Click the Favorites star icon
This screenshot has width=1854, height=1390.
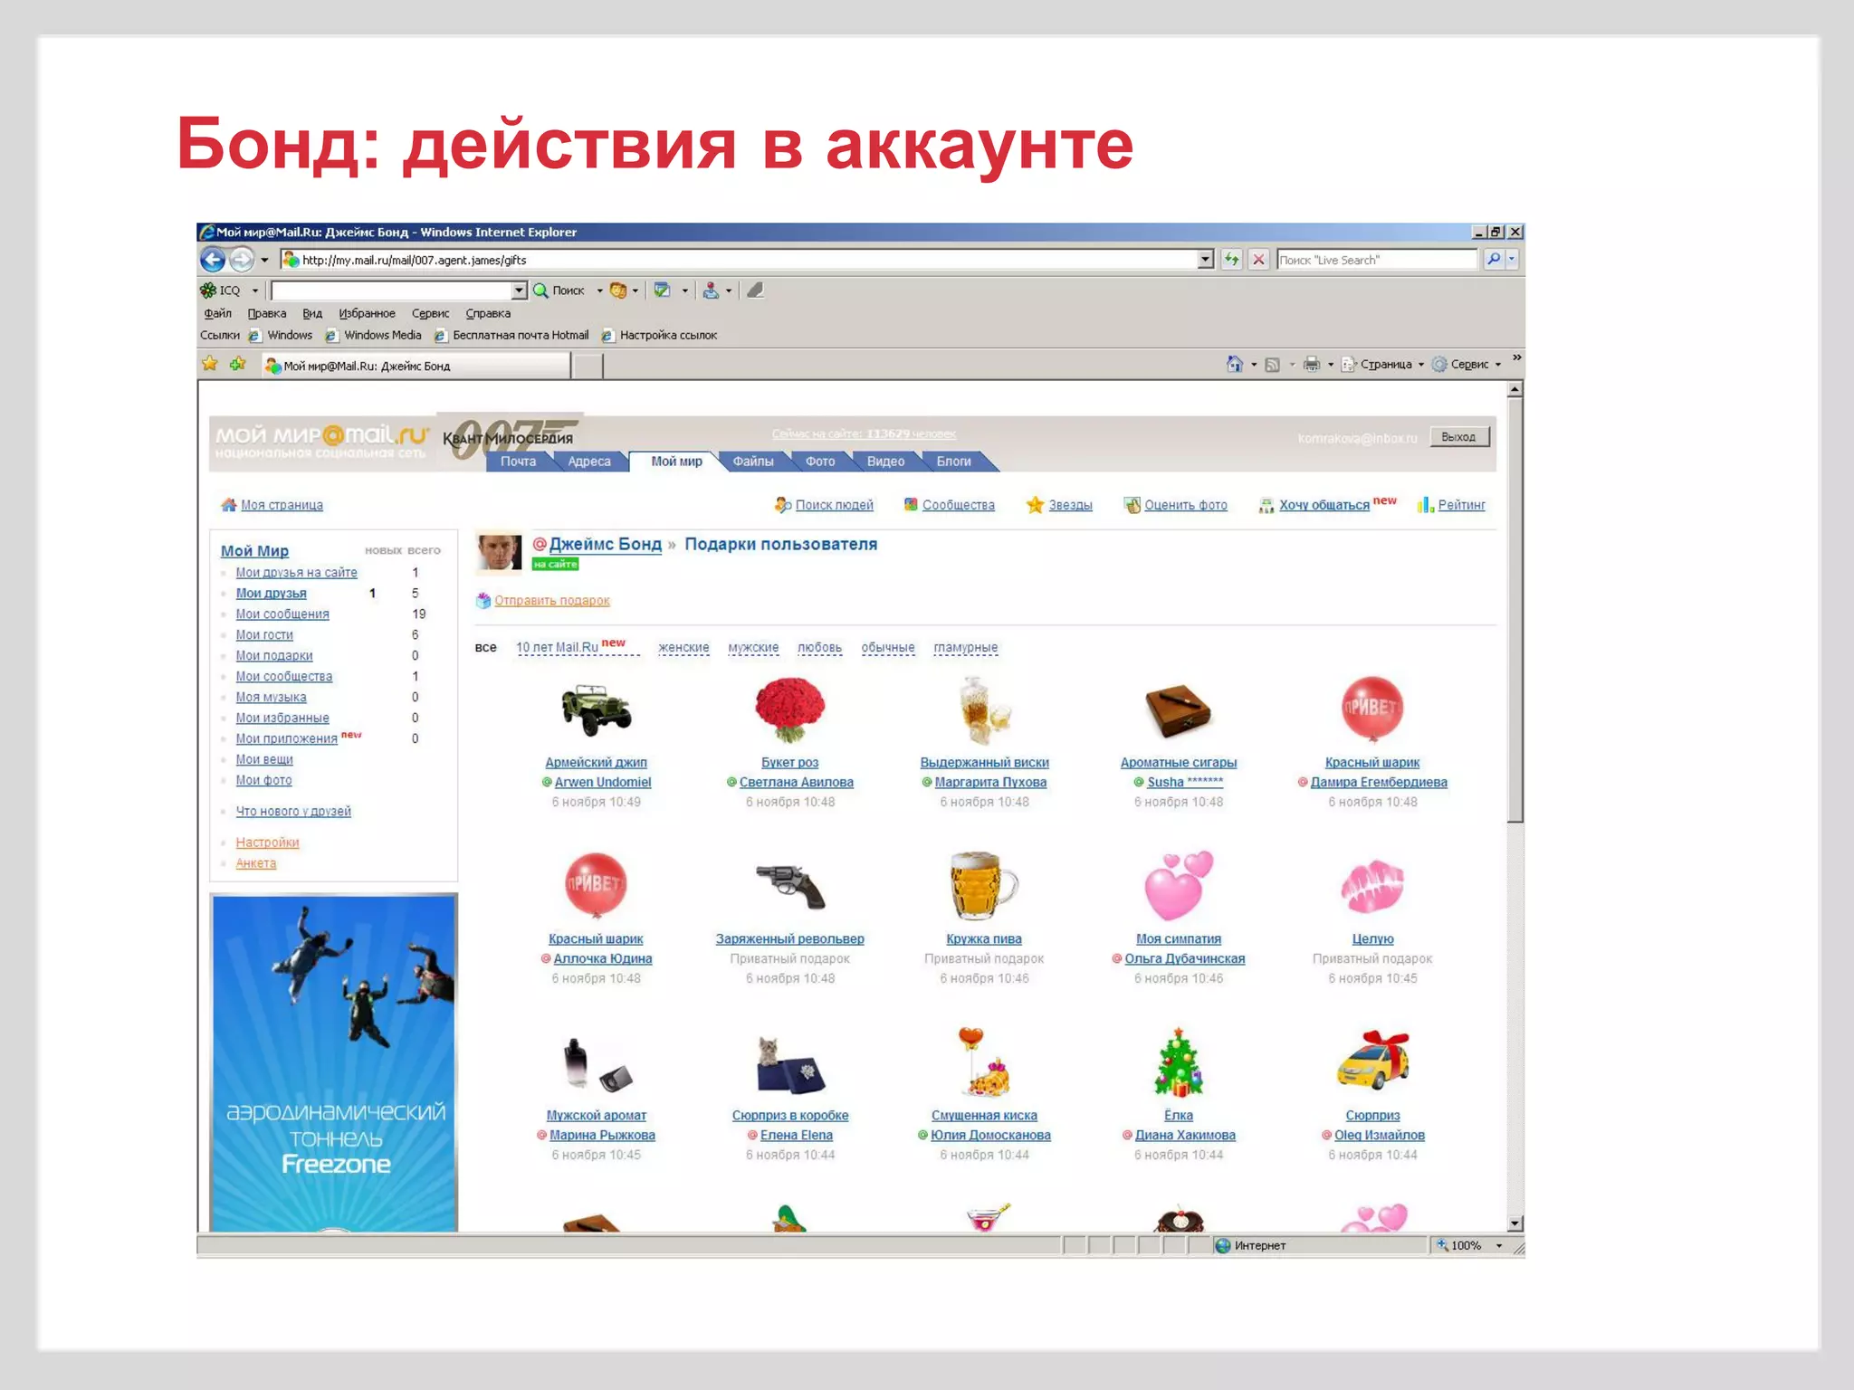tap(210, 364)
